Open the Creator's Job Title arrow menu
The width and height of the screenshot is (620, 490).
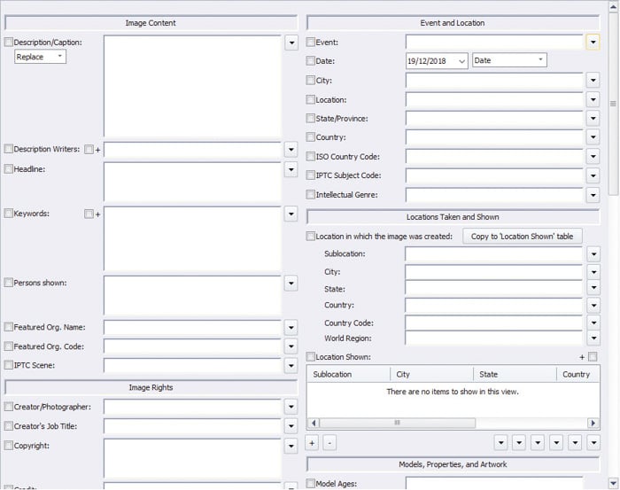click(x=291, y=426)
